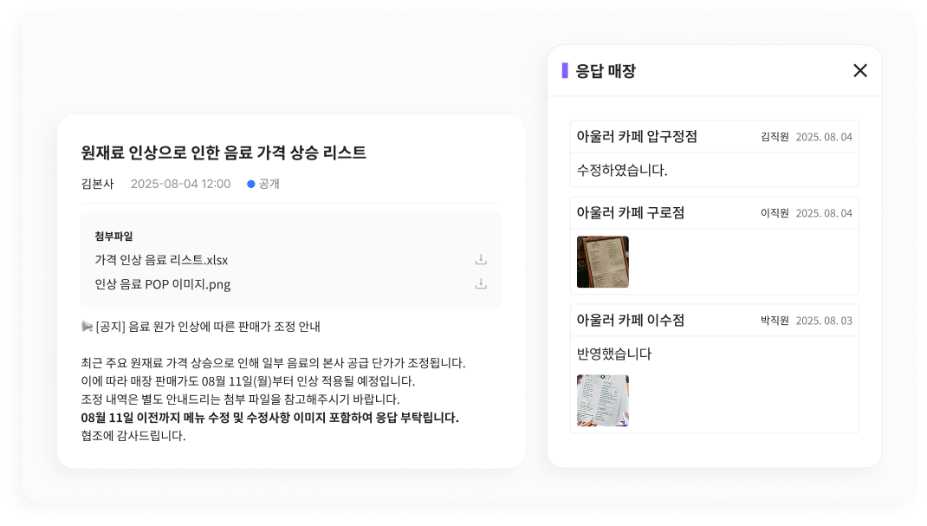
Task: Click the 가격 인상 음료 리스트.xlsx file name
Action: click(161, 260)
